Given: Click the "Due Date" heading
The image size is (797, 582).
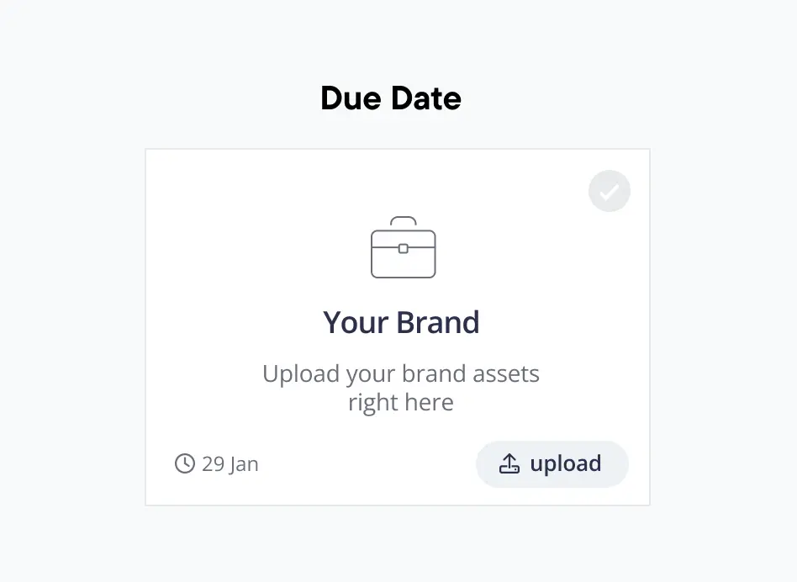Looking at the screenshot, I should pos(391,99).
